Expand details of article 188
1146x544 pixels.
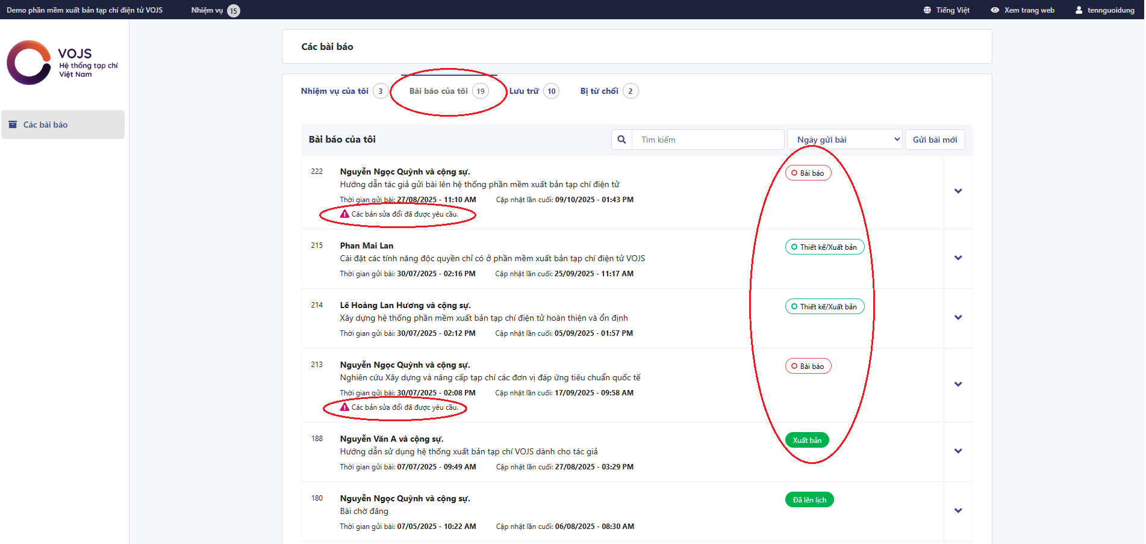(x=958, y=451)
